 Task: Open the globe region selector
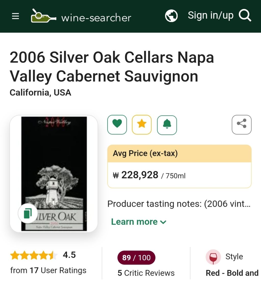coord(171,16)
